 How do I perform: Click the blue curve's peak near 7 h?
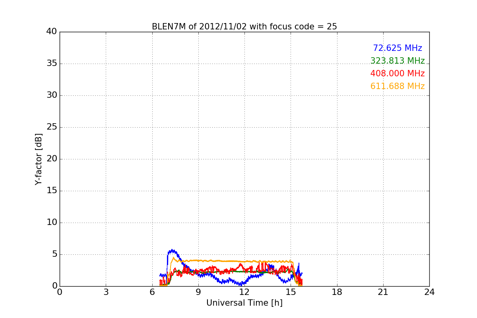(172, 250)
